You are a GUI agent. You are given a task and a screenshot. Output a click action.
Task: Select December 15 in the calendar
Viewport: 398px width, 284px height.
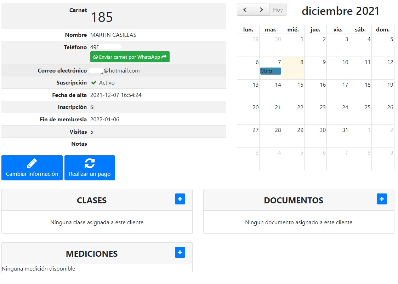coord(293,91)
